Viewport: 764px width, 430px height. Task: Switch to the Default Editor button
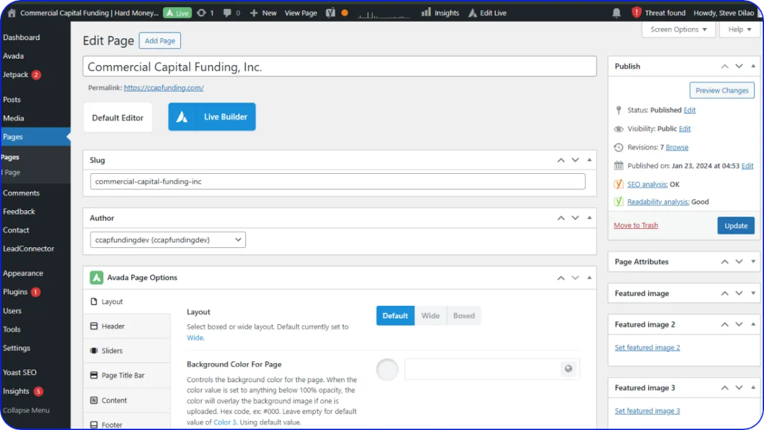(118, 118)
